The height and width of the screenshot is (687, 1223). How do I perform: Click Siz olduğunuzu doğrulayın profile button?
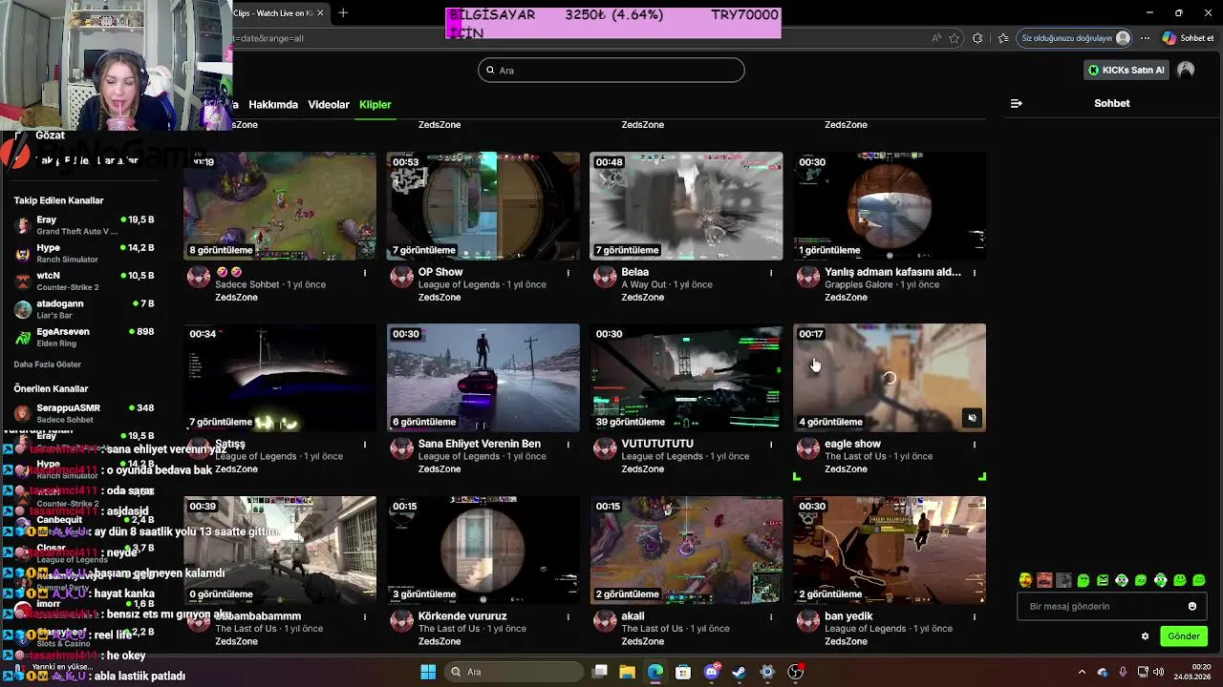pyautogui.click(x=1075, y=38)
